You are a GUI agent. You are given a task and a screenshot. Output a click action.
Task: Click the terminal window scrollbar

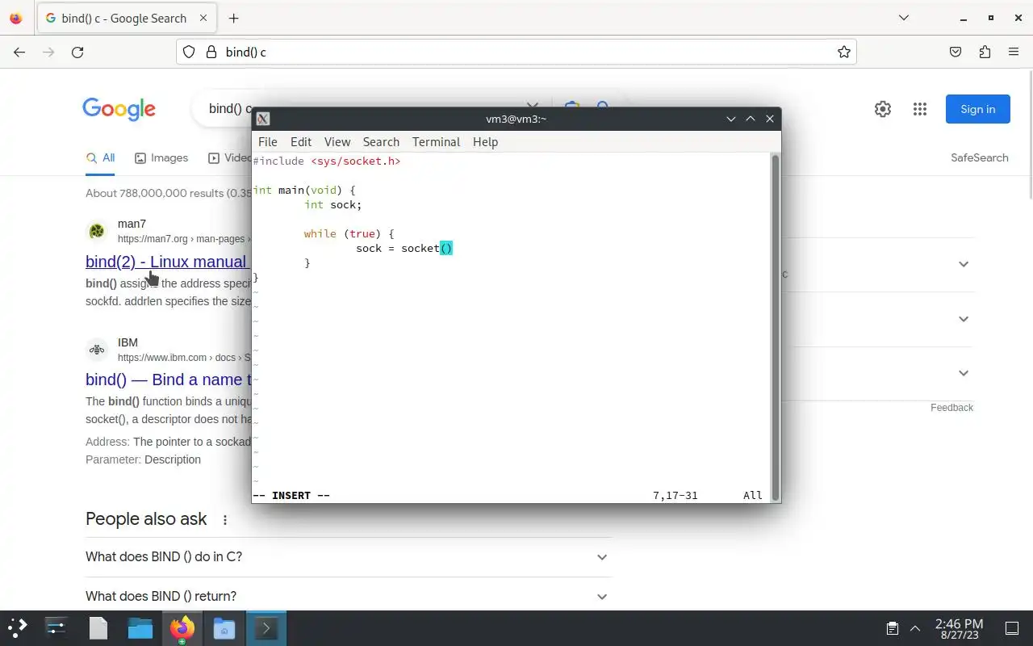click(x=776, y=327)
